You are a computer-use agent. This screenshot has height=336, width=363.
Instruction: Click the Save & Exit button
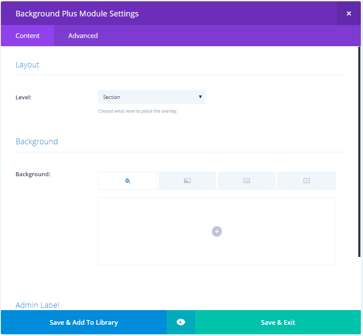coord(278,322)
